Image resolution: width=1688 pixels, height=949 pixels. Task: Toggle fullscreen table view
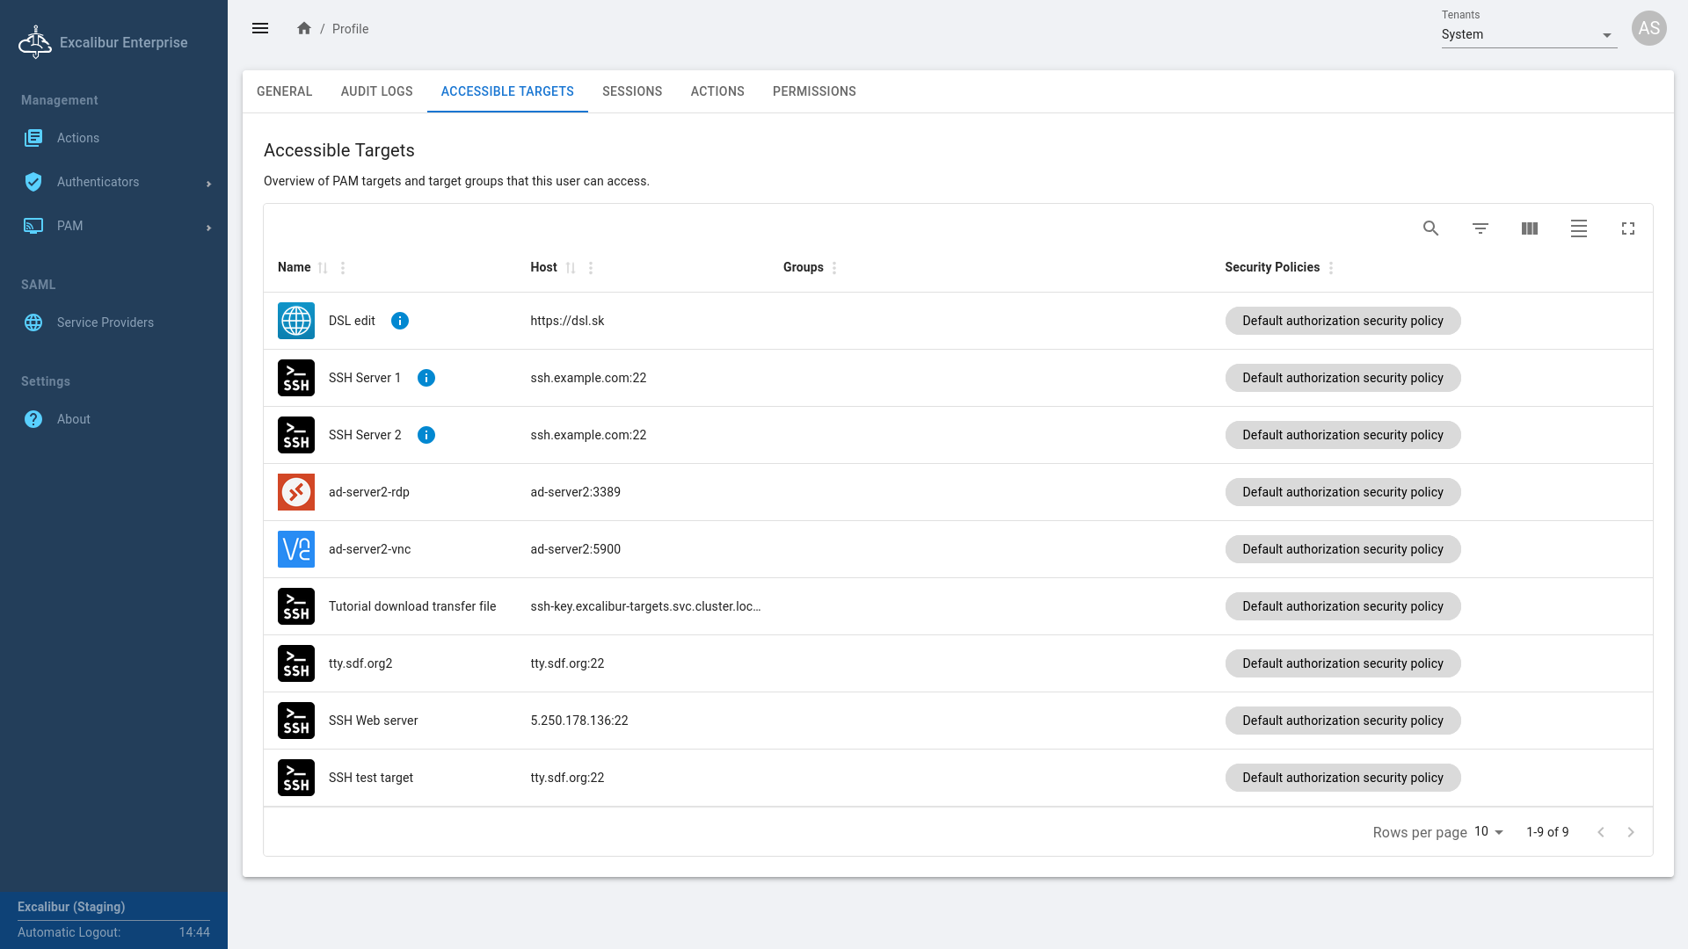tap(1627, 228)
